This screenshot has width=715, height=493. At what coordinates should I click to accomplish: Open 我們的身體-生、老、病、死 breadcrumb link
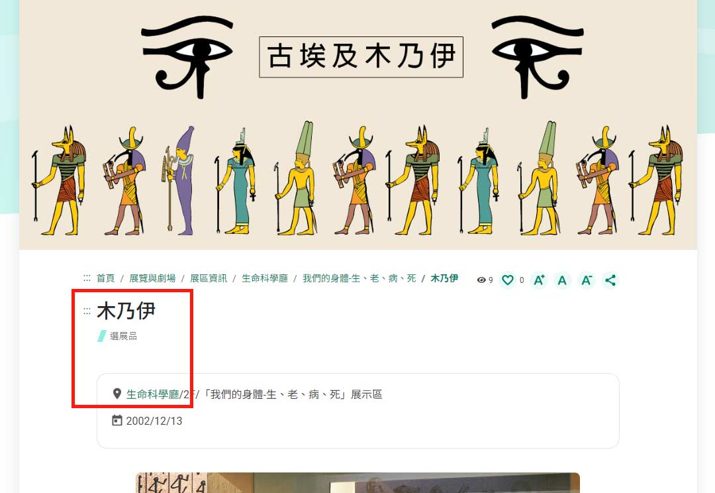pos(359,278)
